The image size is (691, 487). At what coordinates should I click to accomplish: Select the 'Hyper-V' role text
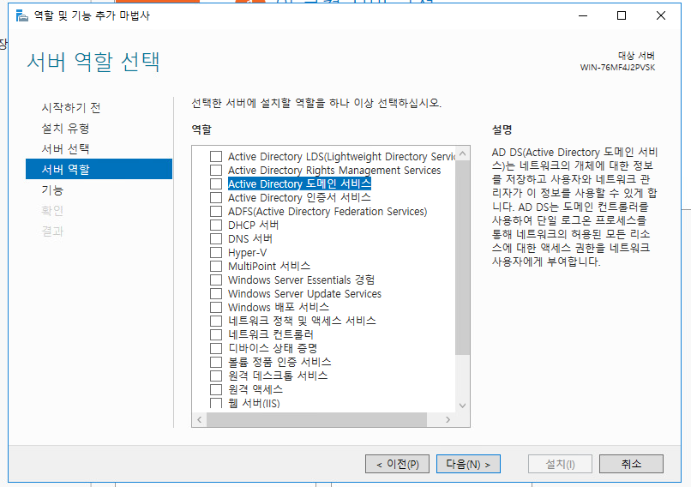247,253
